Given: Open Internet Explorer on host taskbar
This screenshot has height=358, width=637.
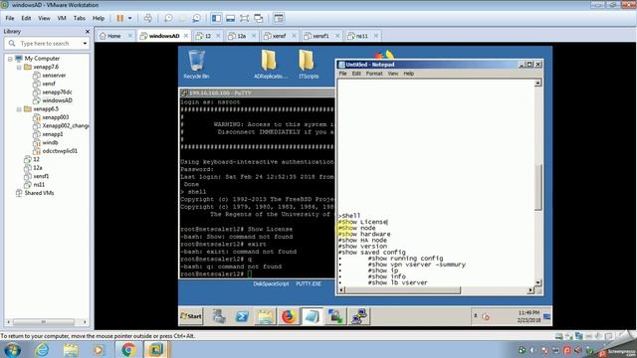Looking at the screenshot, I should (42, 349).
